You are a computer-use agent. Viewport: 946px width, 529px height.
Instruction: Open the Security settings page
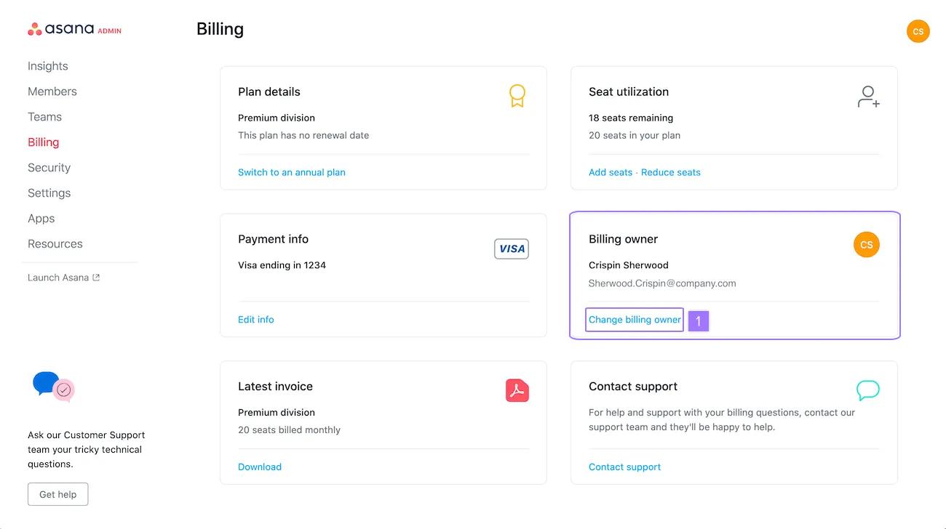coord(49,168)
